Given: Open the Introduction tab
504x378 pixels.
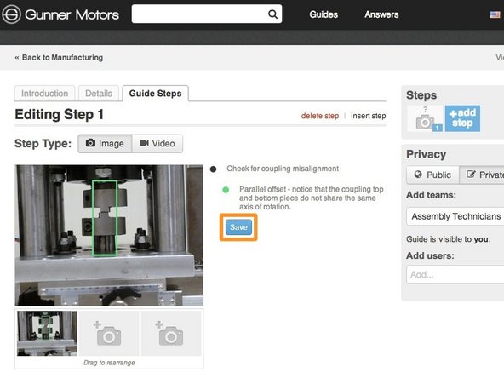Looking at the screenshot, I should pyautogui.click(x=44, y=94).
